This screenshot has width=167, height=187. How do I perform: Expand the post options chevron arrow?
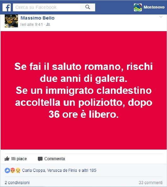point(161,17)
